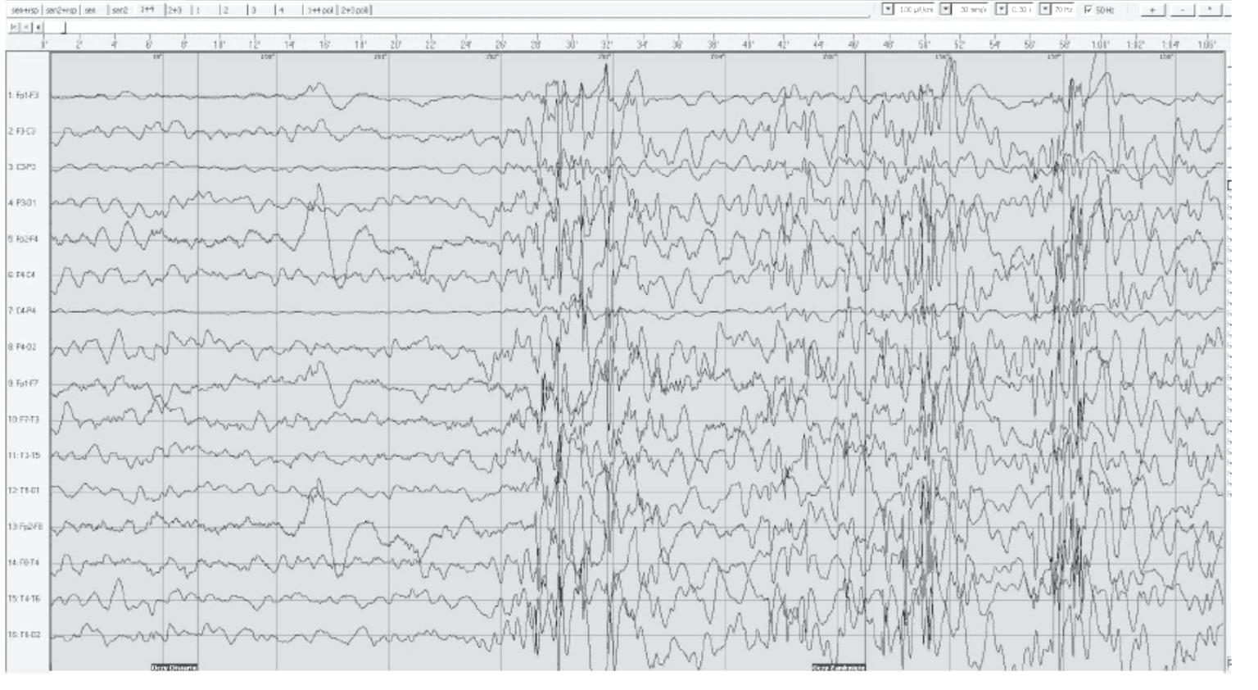Open the 100 µV/cm sensitivity dropdown
The height and width of the screenshot is (690, 1258).
889,10
